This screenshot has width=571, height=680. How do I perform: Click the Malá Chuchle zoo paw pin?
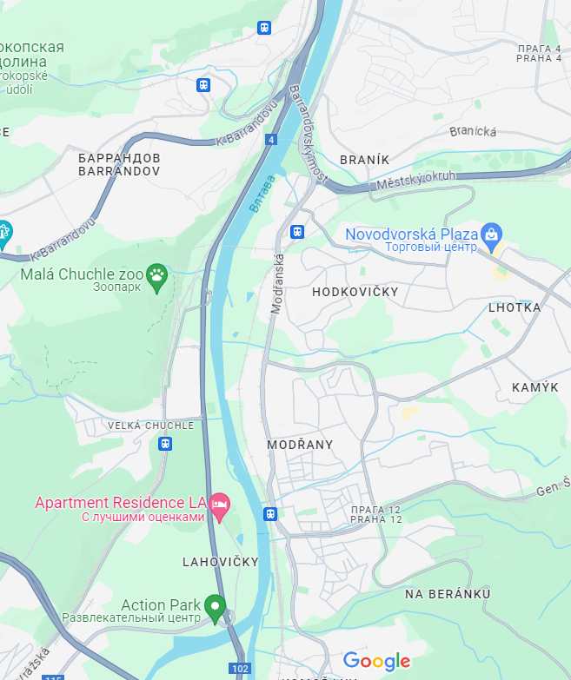157,278
